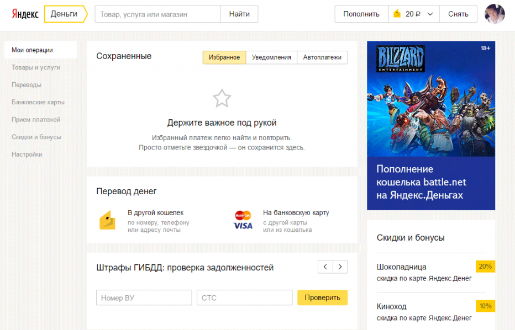515x330 pixels.
Task: Open Прием платежей in the sidebar
Action: point(36,119)
